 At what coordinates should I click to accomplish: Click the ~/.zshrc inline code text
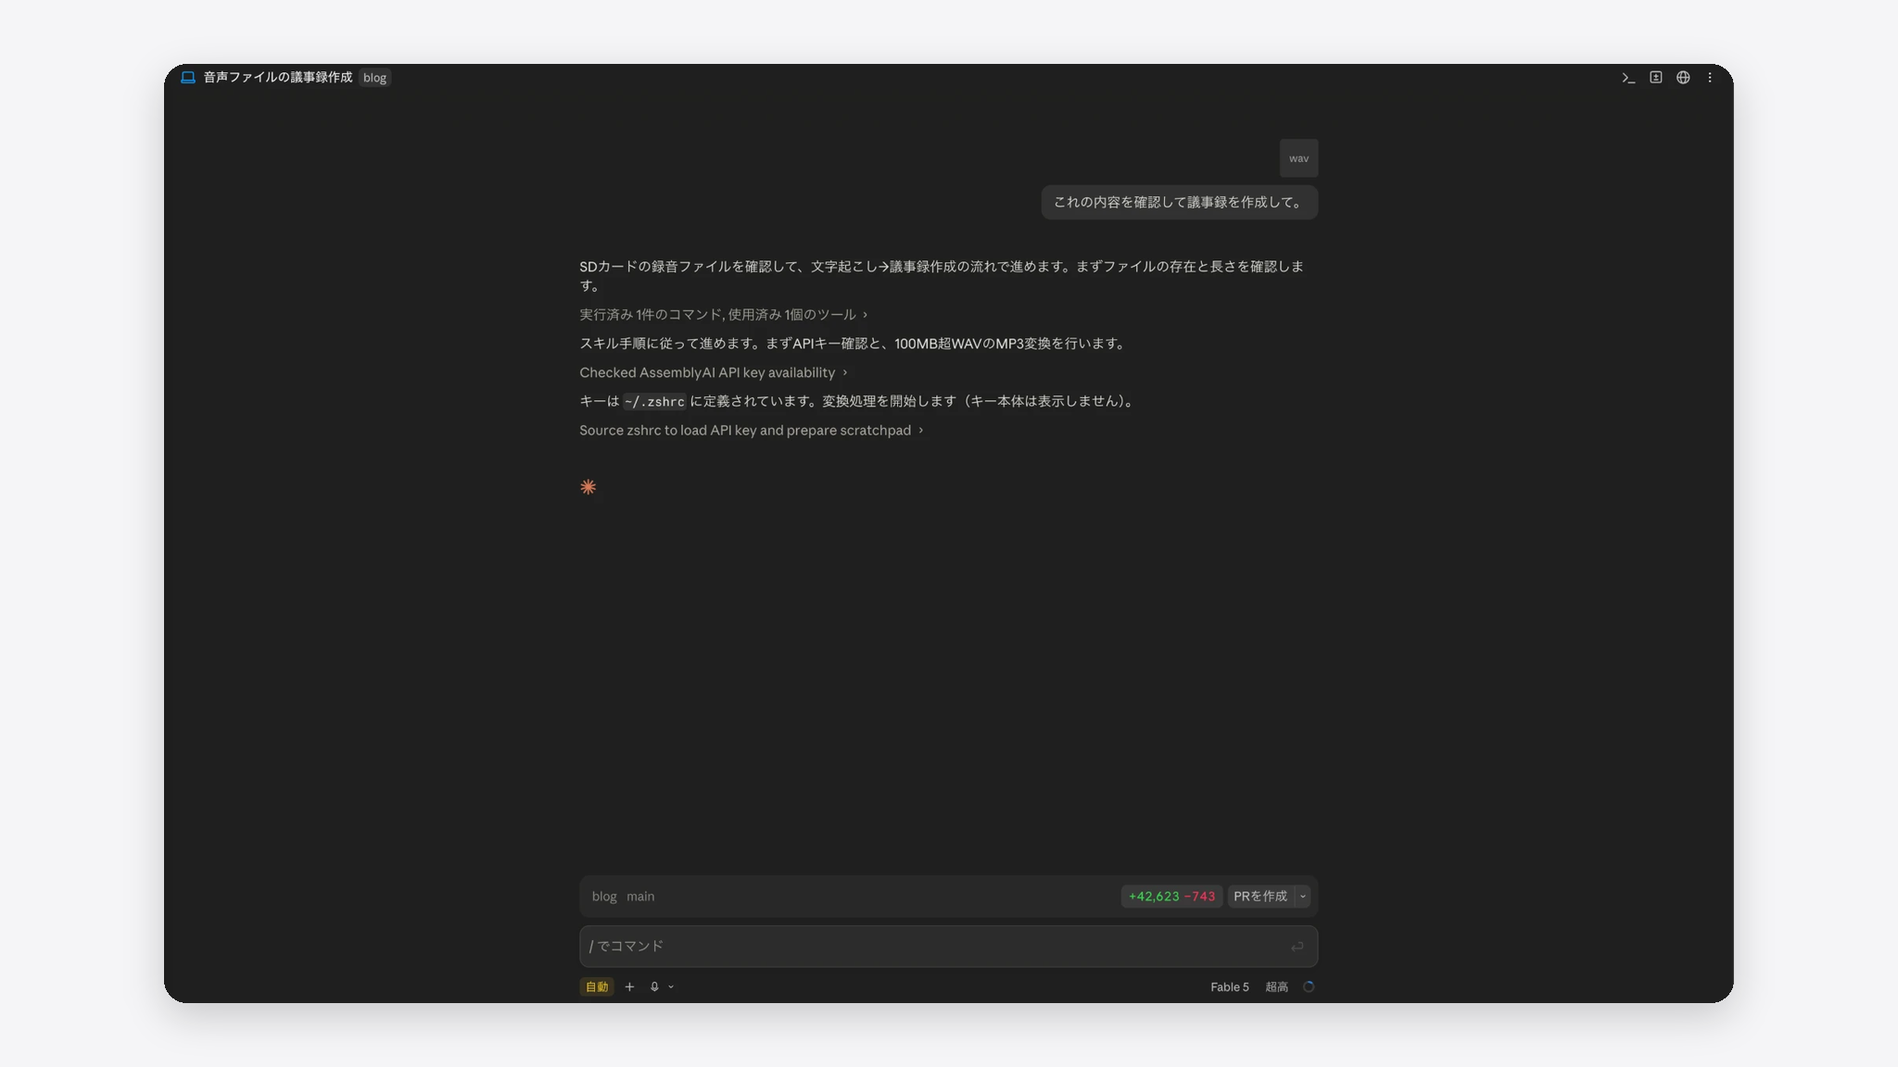point(654,402)
